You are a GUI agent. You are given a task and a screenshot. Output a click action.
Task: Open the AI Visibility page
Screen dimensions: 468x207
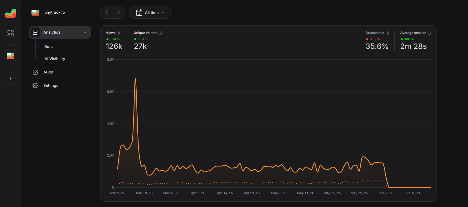55,59
